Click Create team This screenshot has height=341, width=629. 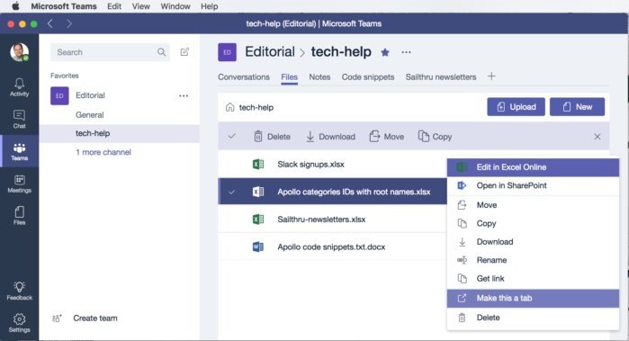[95, 319]
